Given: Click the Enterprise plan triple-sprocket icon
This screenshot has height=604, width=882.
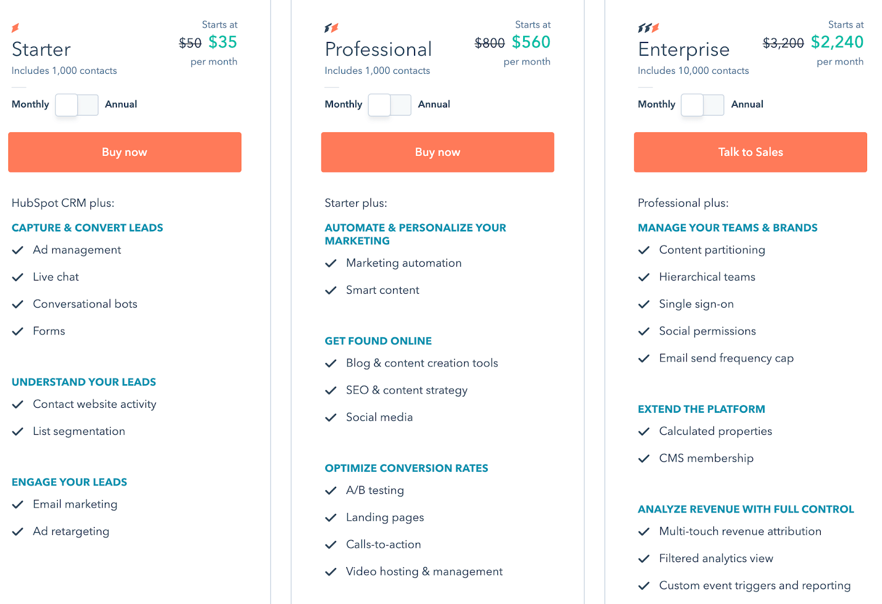Looking at the screenshot, I should (x=648, y=28).
